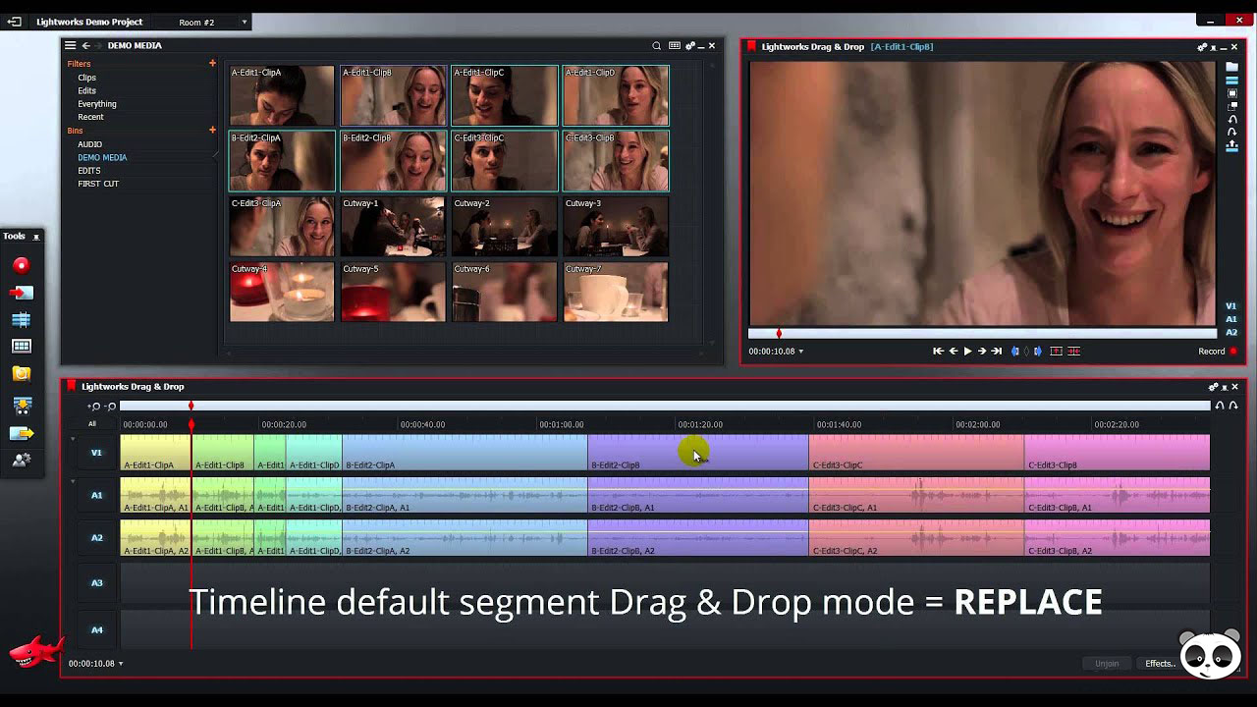Click the folder icon in viewer sidebar

click(x=1232, y=68)
